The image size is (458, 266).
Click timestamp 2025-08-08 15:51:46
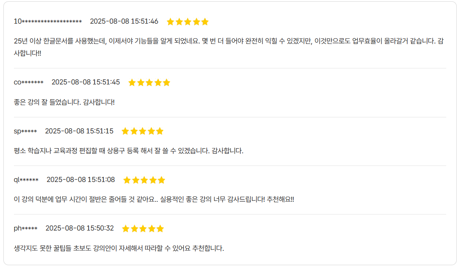(124, 22)
